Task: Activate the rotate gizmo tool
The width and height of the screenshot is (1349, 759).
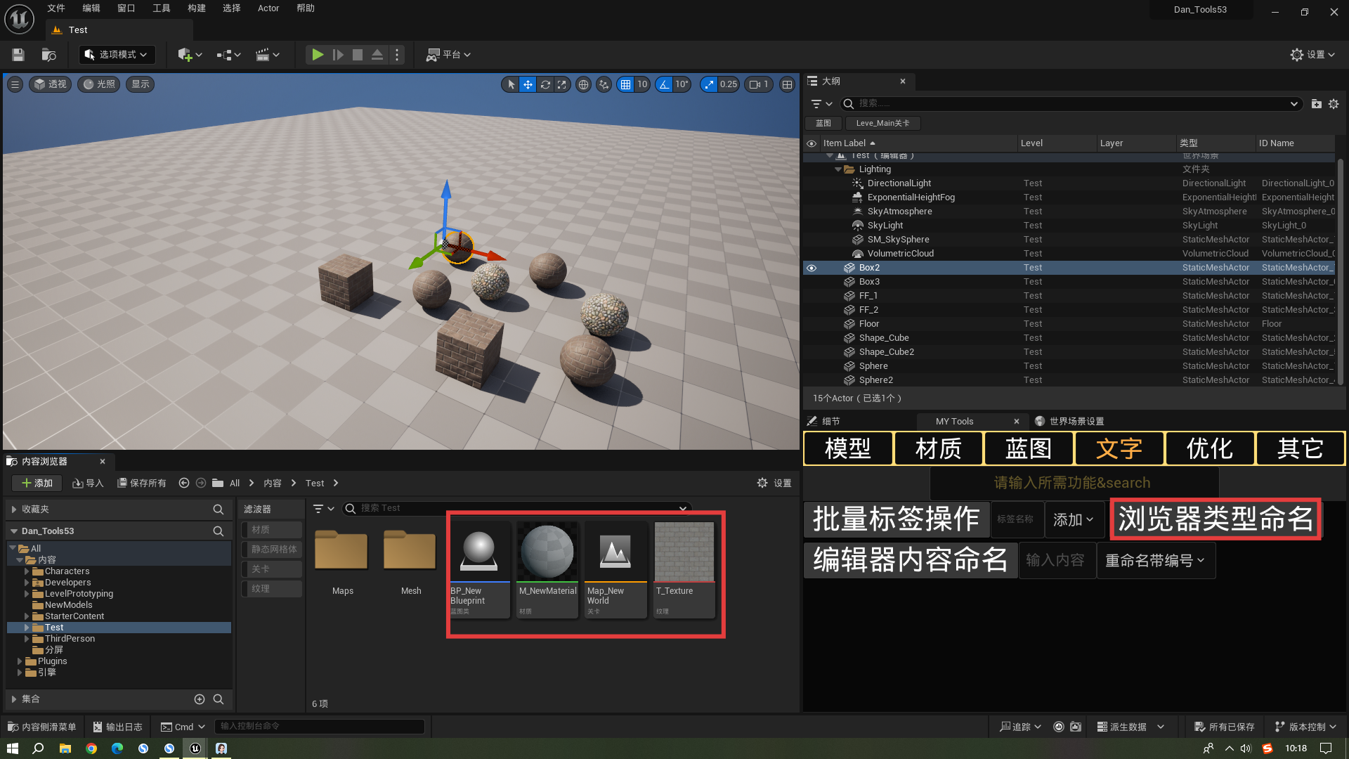Action: [545, 84]
